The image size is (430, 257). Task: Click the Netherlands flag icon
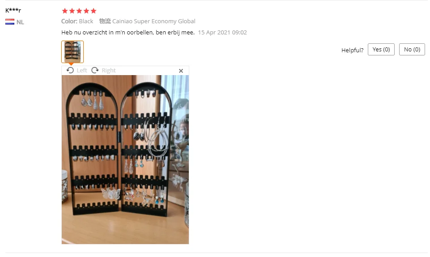10,22
